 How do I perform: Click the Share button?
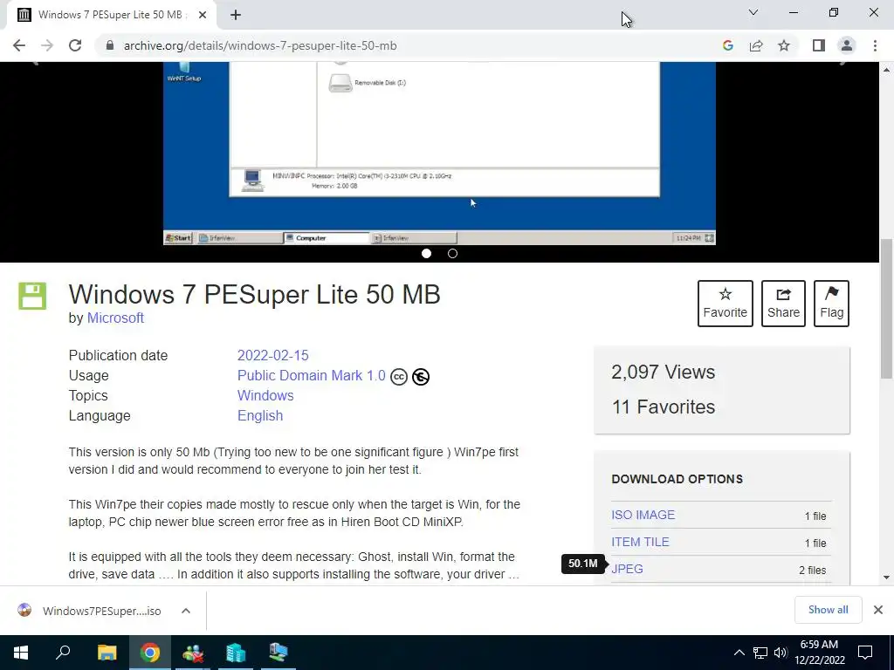pos(783,303)
